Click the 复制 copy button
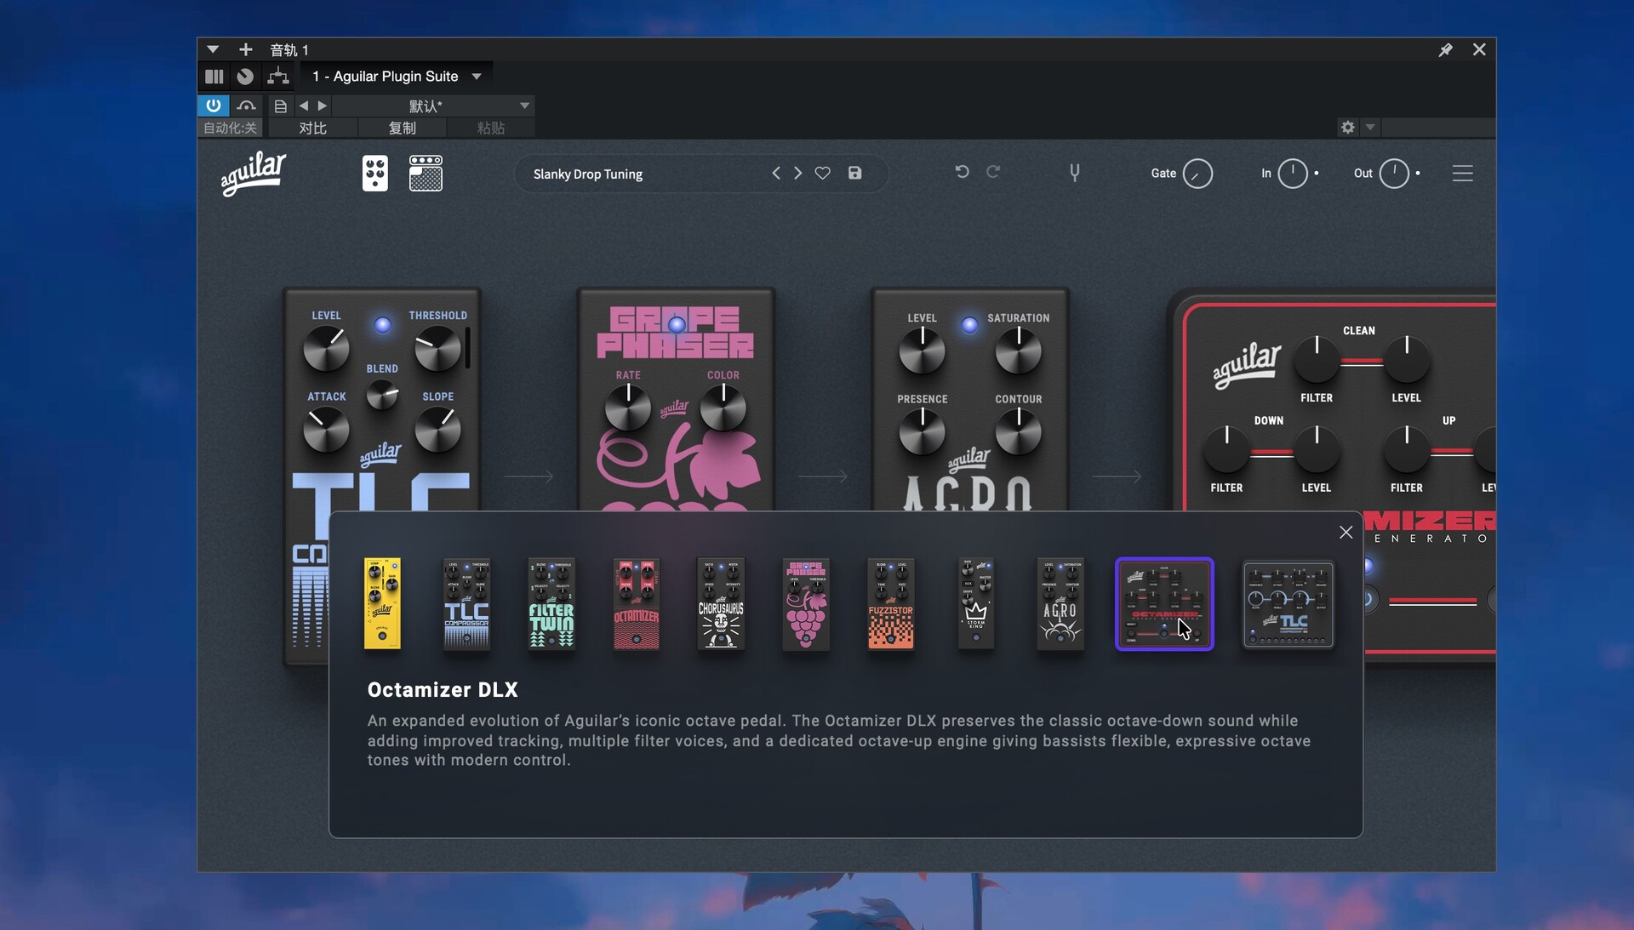1634x930 pixels. coord(402,128)
